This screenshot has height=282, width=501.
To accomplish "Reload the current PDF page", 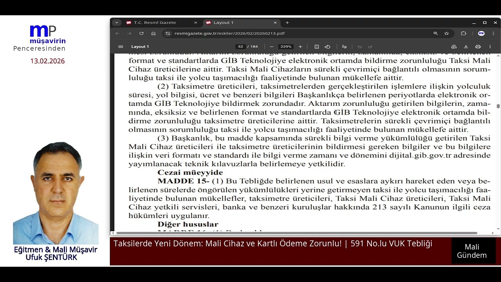I will click(x=141, y=34).
